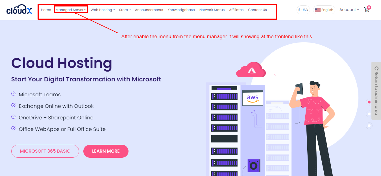Click the MICROSOFT 365 BASIC button
Viewport: 381px width, 176px height.
coord(45,151)
